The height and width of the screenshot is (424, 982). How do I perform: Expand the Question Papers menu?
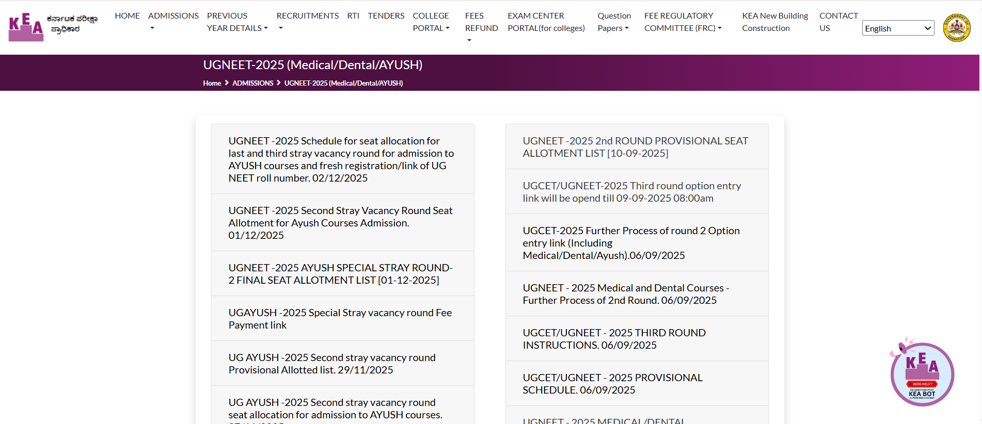click(x=614, y=22)
